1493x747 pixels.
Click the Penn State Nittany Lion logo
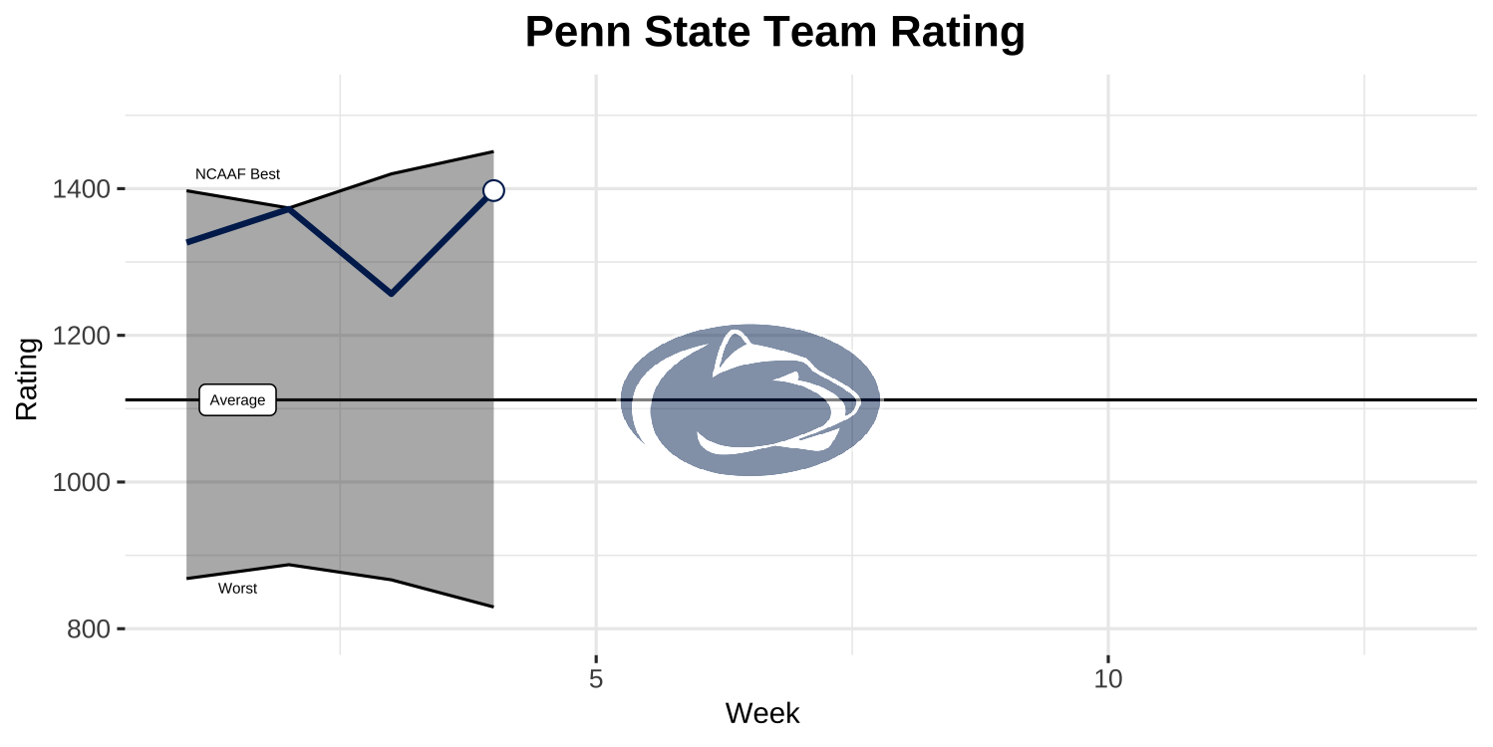pyautogui.click(x=749, y=400)
